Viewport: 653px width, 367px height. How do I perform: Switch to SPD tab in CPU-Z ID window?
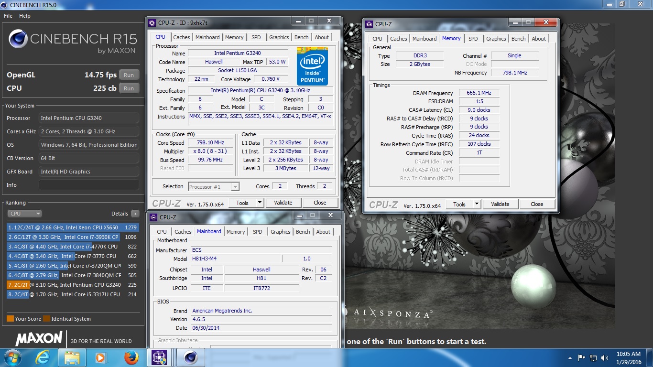point(256,37)
